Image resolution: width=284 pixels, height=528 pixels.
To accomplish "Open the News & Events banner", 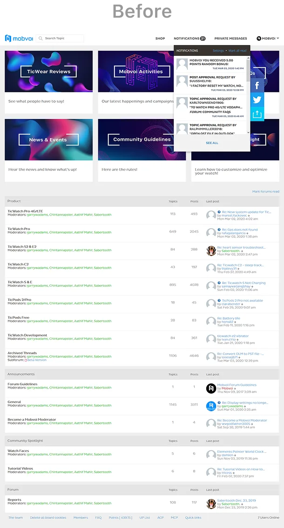I will tap(48, 139).
